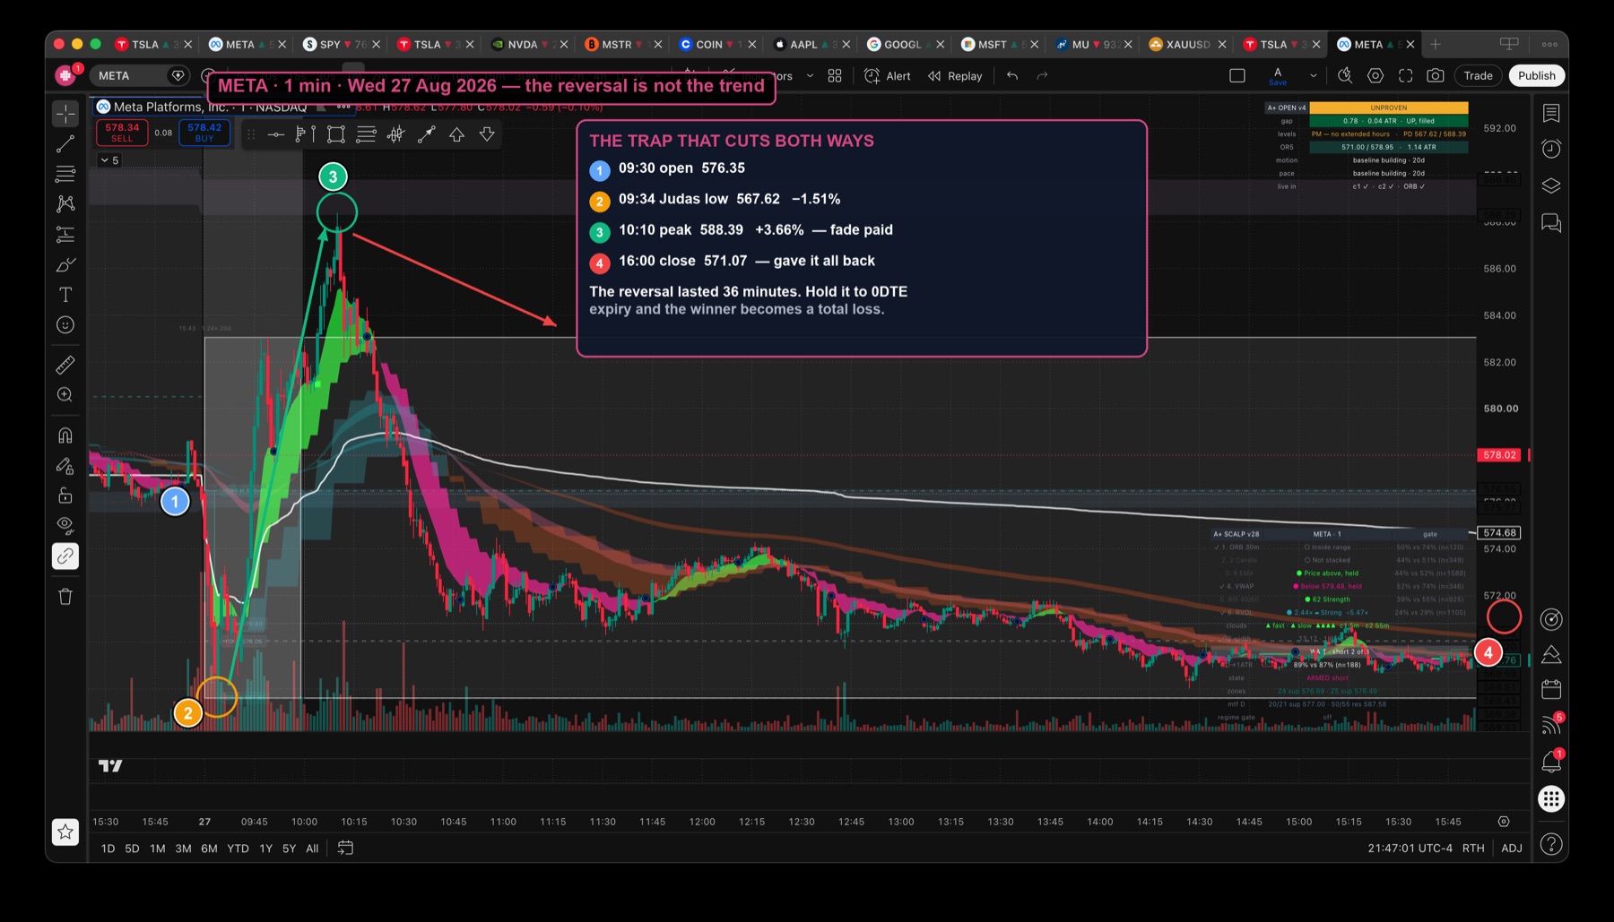Open the go to date picker
The image size is (1614, 922).
[345, 849]
